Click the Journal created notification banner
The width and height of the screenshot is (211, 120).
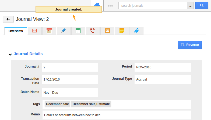[68, 9]
